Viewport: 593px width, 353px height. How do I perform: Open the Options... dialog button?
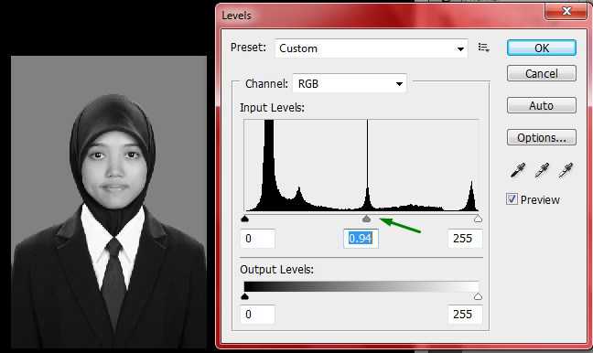(x=542, y=137)
